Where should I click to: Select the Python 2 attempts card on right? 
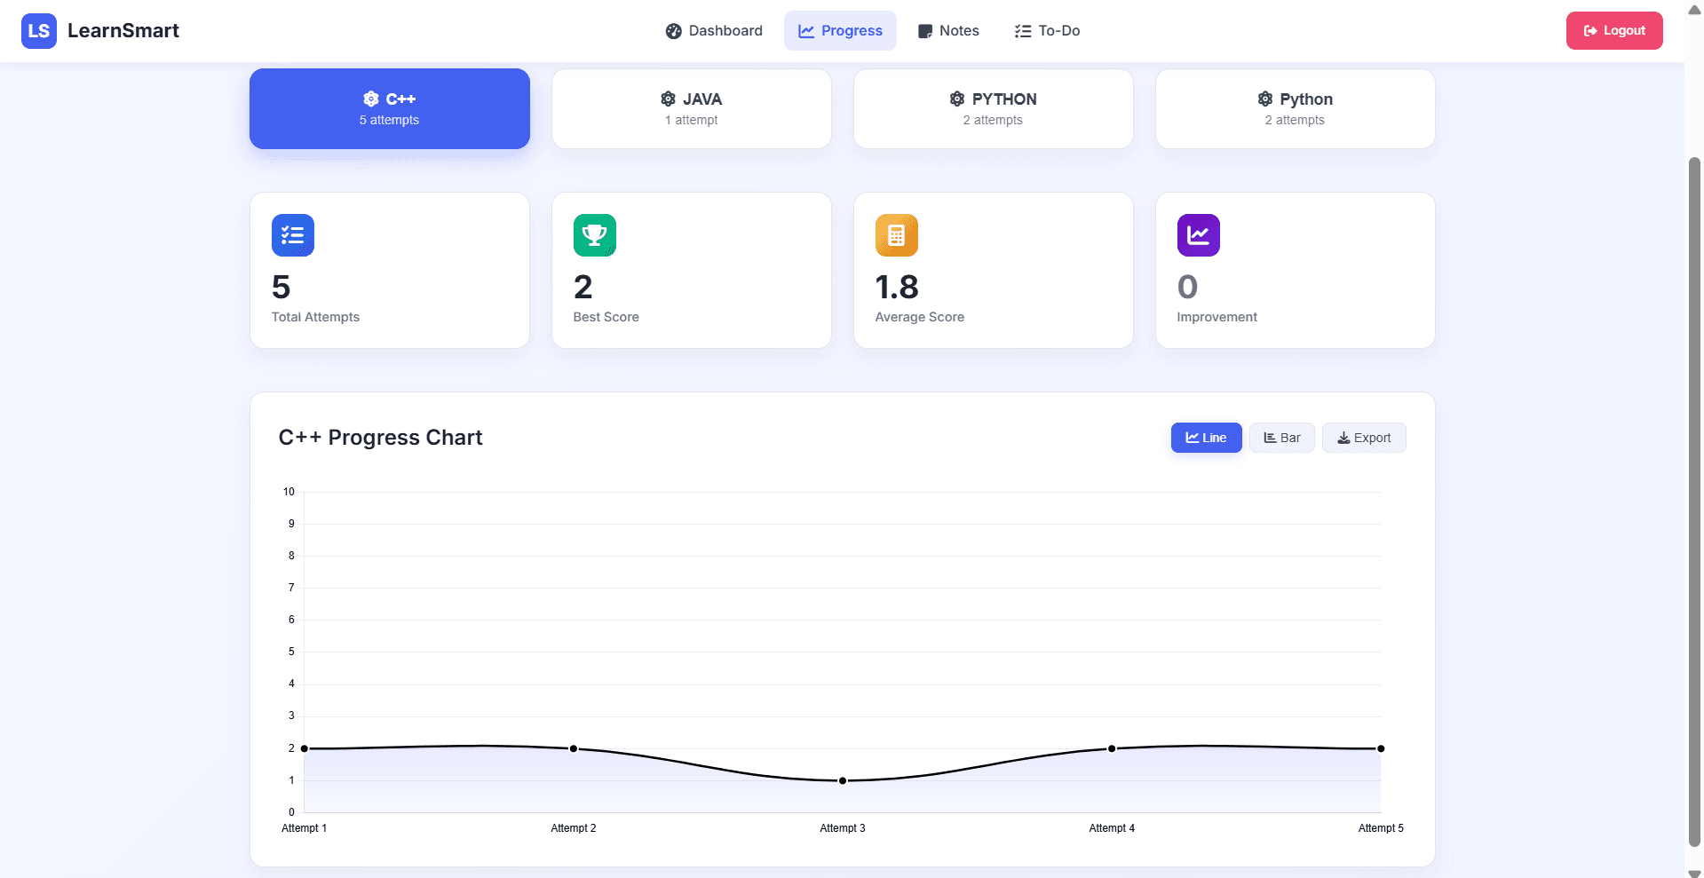tap(1296, 108)
